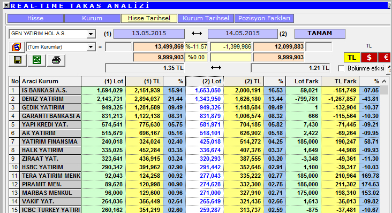
Task: Open the Kurum Tarihsel tab
Action: (x=206, y=18)
